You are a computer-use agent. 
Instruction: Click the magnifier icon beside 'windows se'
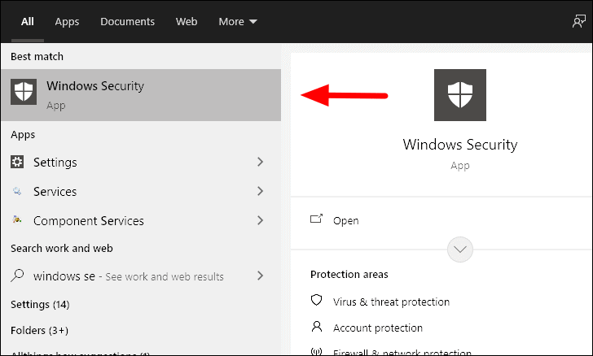click(17, 276)
